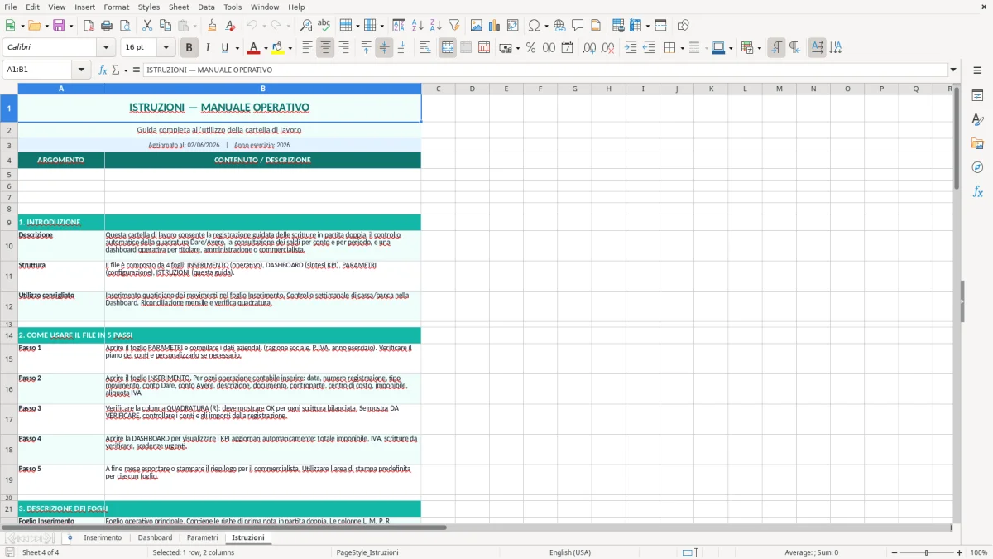Toggle Center Vertically alignment
993x559 pixels.
pyautogui.click(x=384, y=48)
